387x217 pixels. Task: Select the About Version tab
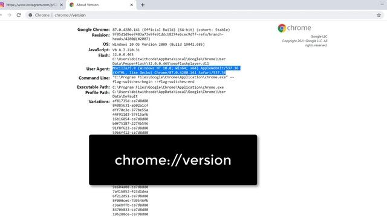pyautogui.click(x=101, y=5)
